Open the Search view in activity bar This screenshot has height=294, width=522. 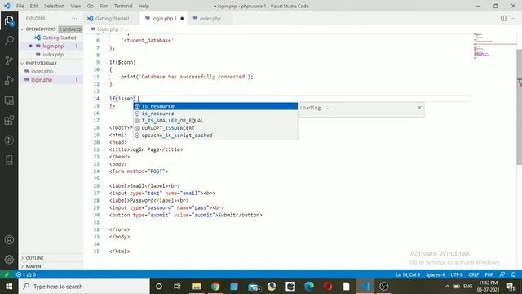tap(9, 41)
